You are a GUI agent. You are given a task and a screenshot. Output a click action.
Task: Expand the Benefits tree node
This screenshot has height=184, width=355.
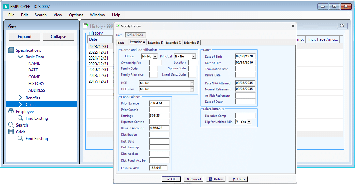click(x=20, y=98)
